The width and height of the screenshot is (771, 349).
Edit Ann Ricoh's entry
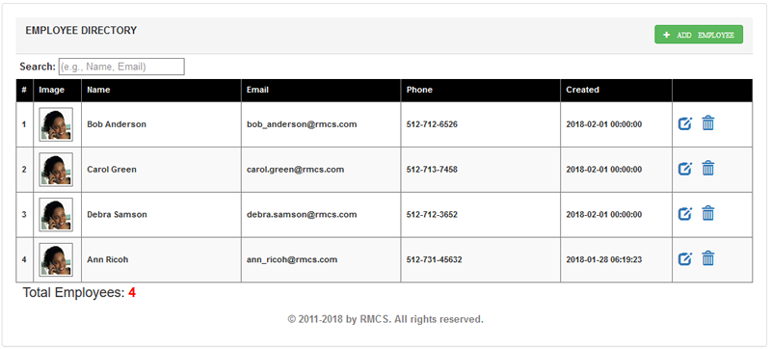tap(685, 258)
